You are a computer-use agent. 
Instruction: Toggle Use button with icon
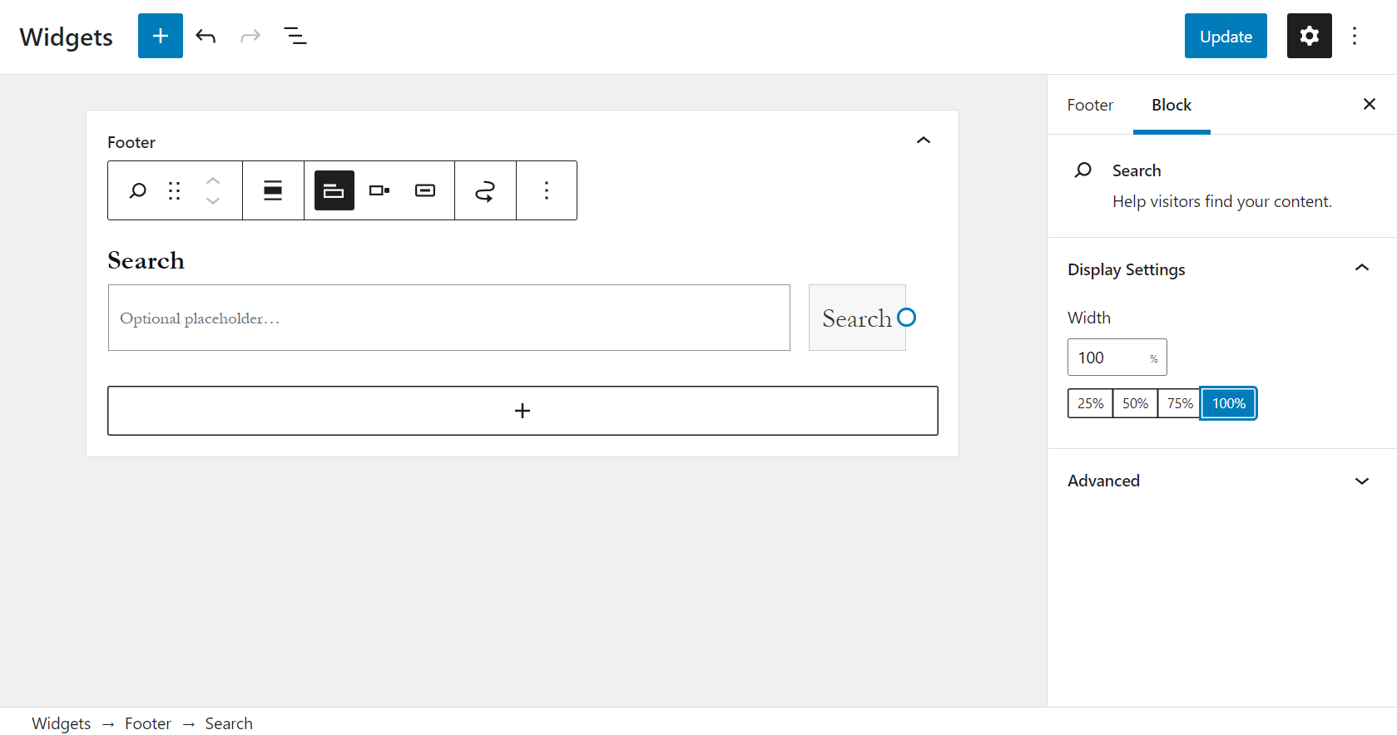[x=485, y=190]
